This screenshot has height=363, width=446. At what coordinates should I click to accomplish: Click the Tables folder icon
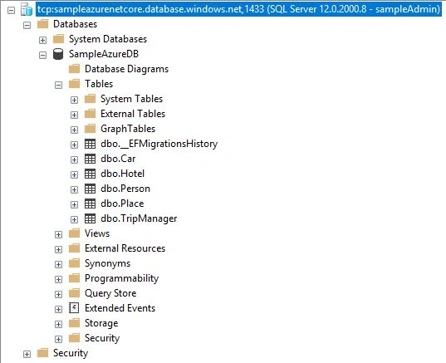[74, 84]
